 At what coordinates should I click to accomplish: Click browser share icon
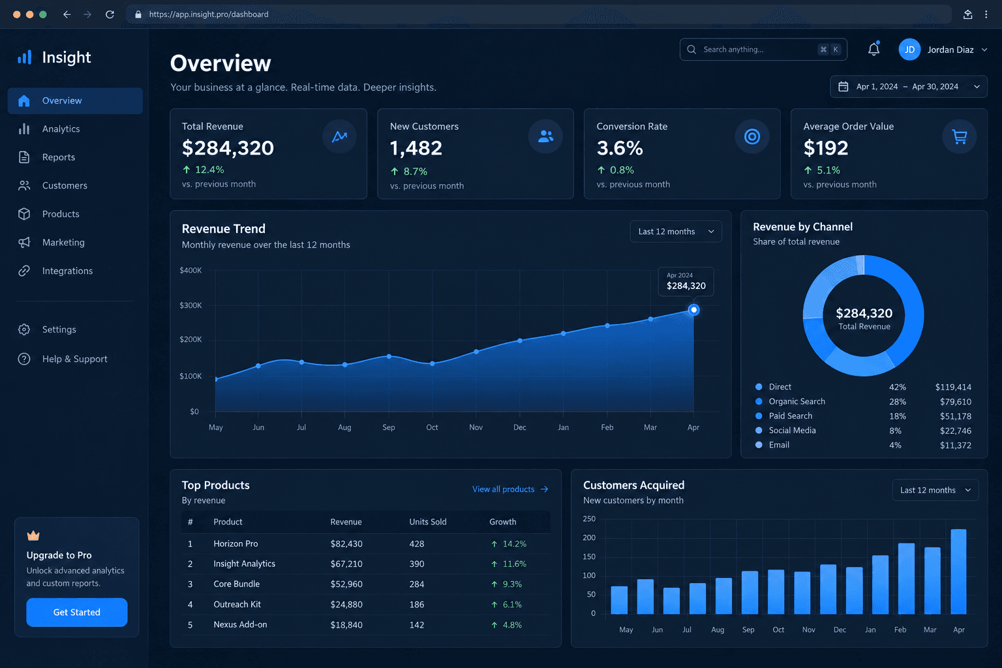[968, 14]
